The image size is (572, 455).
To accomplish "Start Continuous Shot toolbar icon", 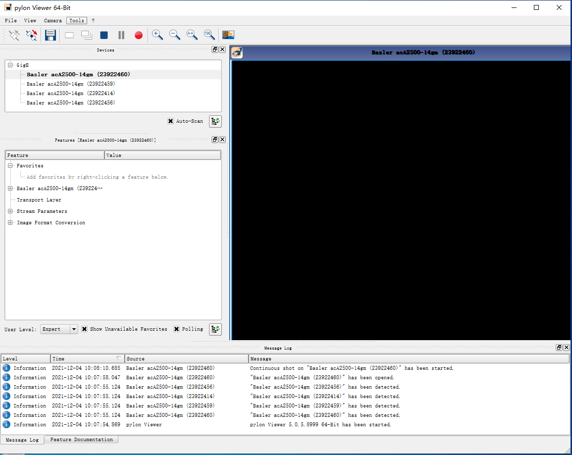I will (x=87, y=35).
